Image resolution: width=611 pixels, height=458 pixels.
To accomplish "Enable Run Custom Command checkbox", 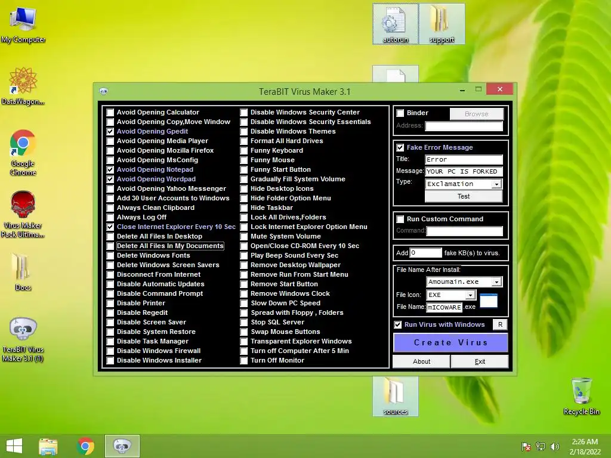I will tap(400, 219).
